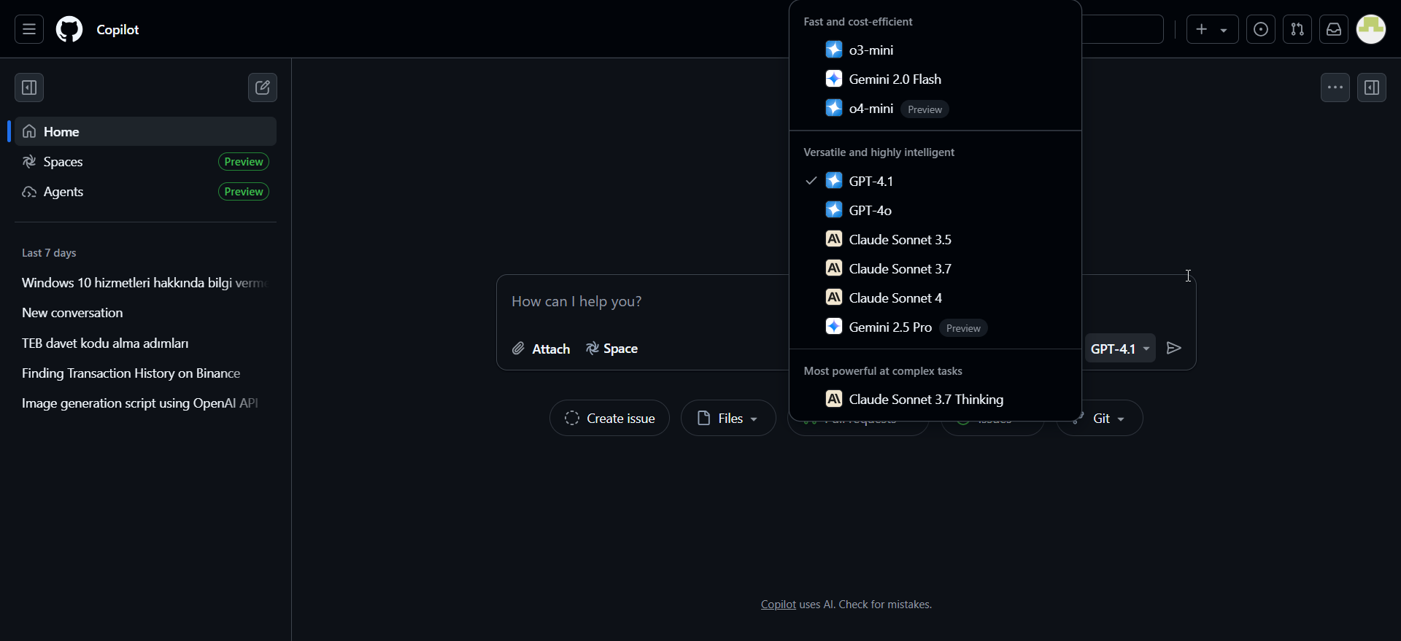
Task: Collapse the left sidebar panel
Action: pos(29,88)
